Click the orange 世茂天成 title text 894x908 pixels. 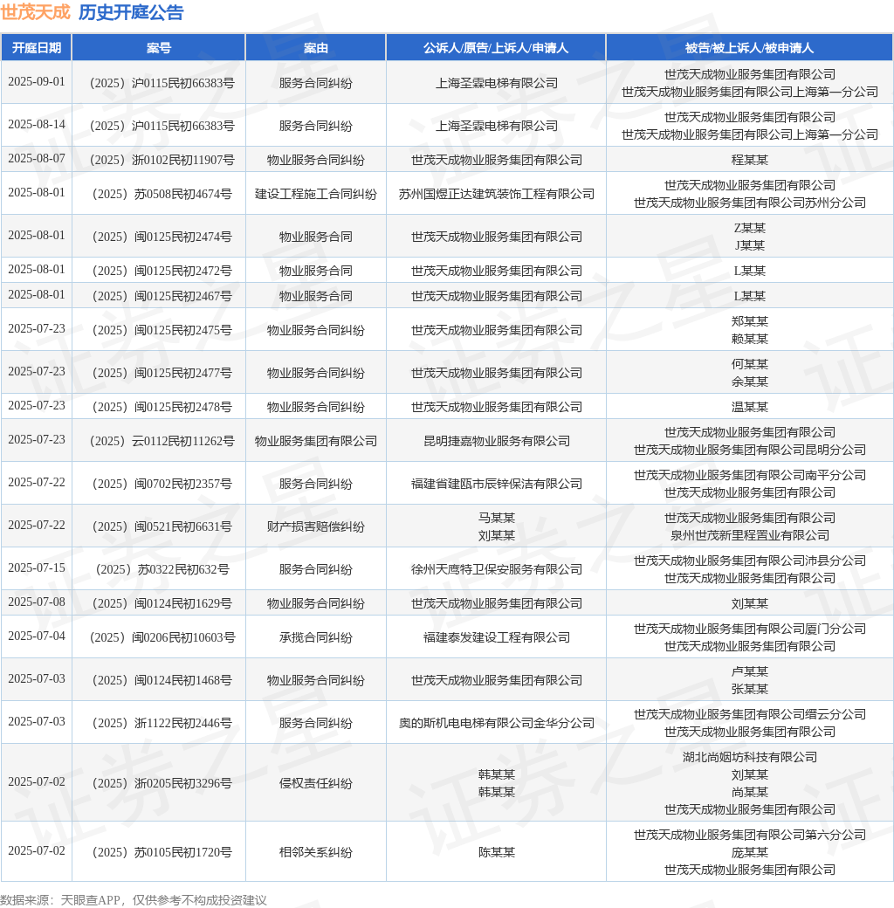[x=35, y=12]
